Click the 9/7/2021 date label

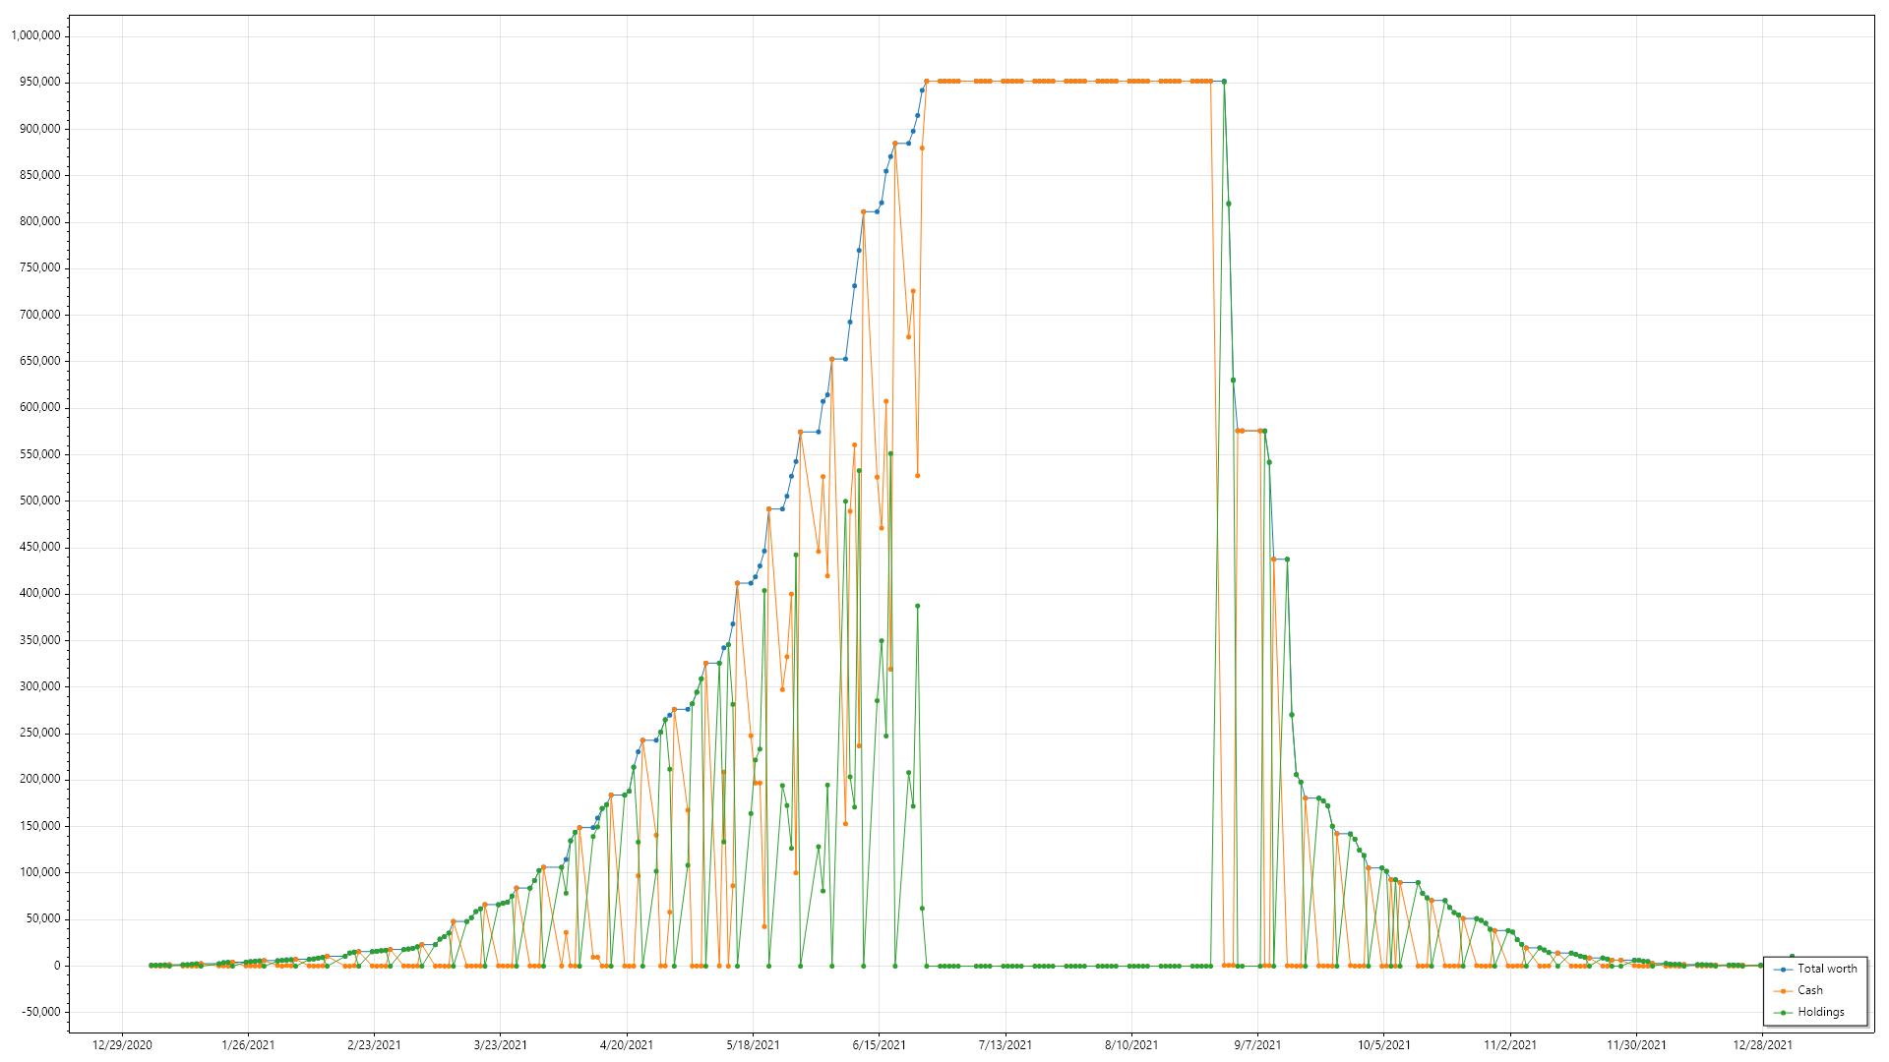[x=1257, y=1045]
